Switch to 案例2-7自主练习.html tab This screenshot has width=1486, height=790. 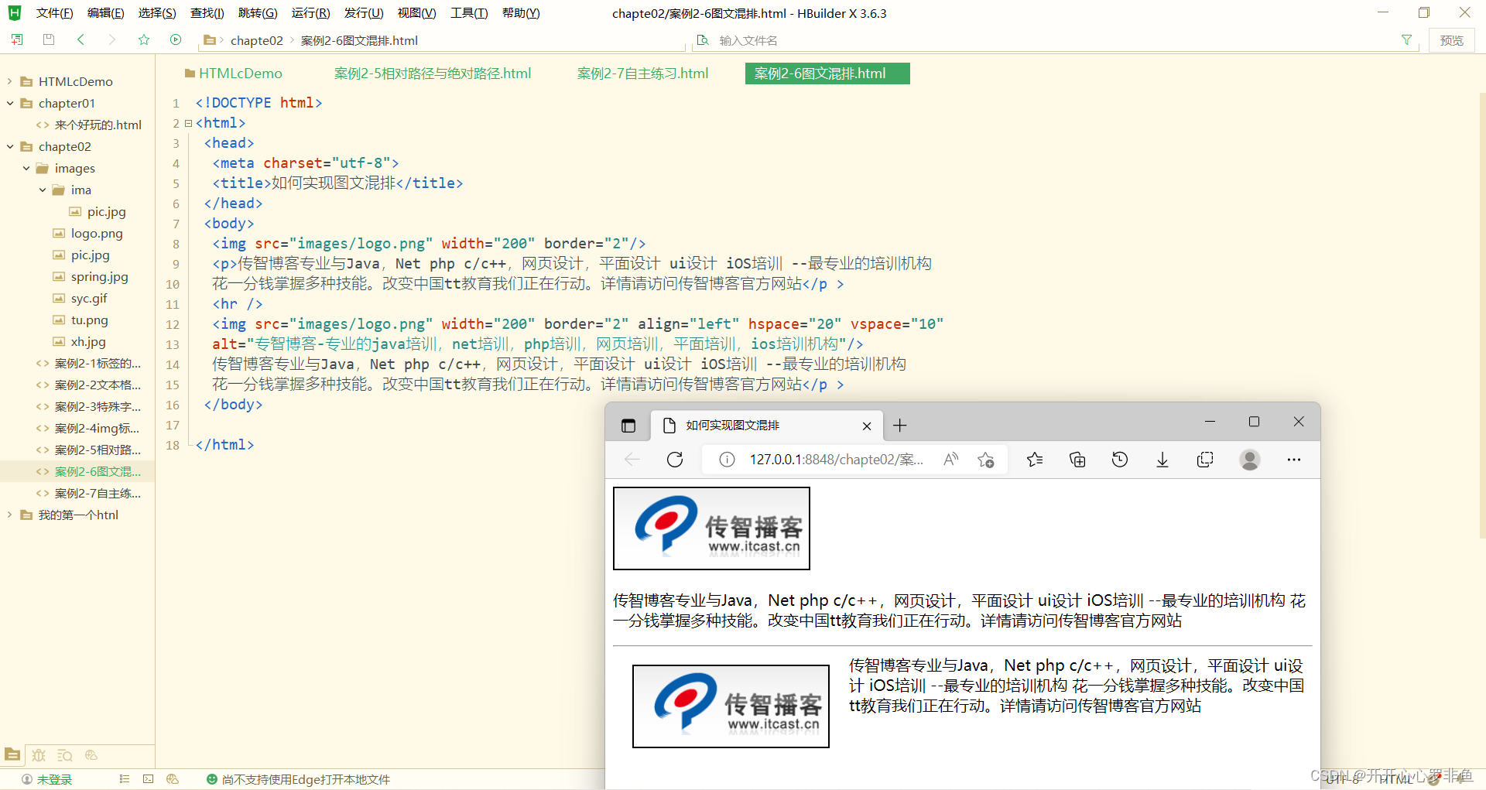click(x=642, y=74)
